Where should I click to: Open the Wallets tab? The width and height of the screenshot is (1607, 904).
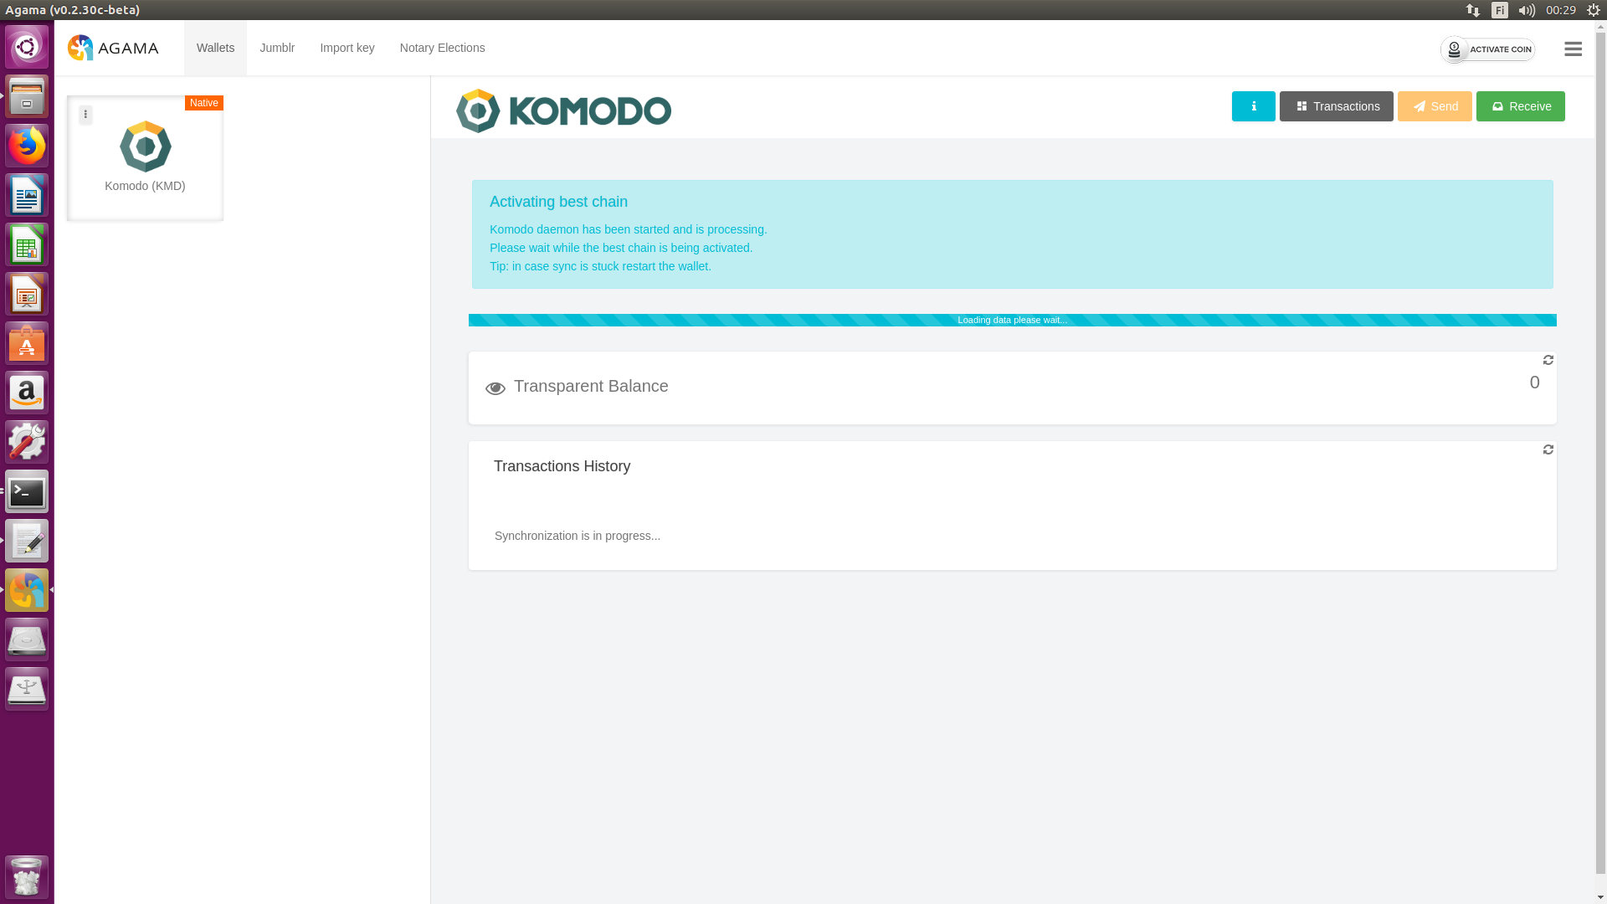click(215, 48)
